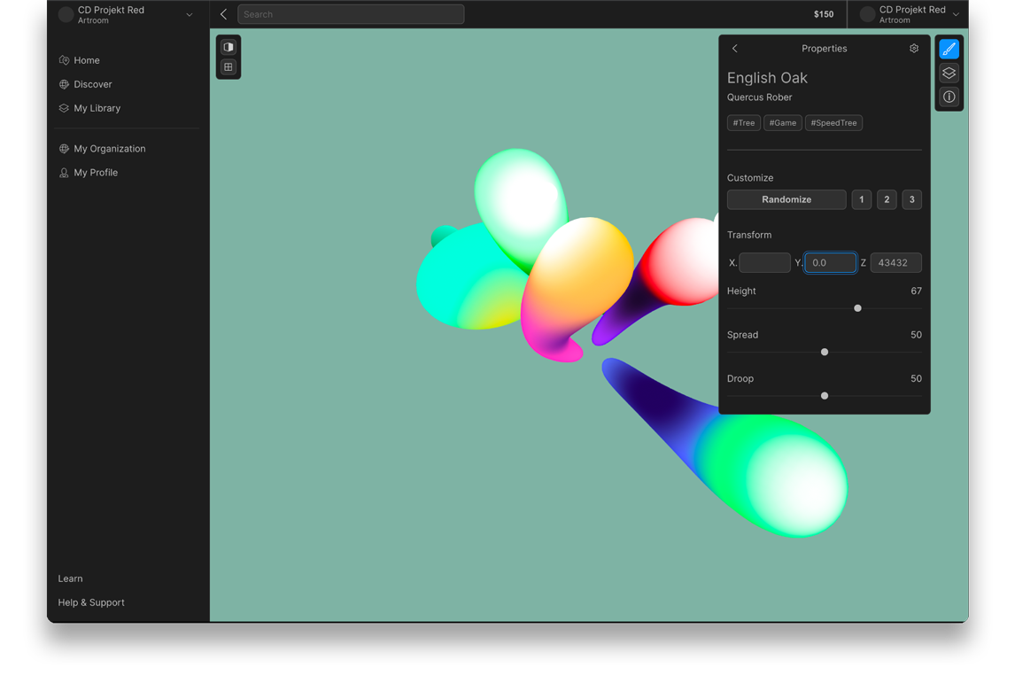The width and height of the screenshot is (1015, 683).
Task: Open Help & Support
Action: 90,602
